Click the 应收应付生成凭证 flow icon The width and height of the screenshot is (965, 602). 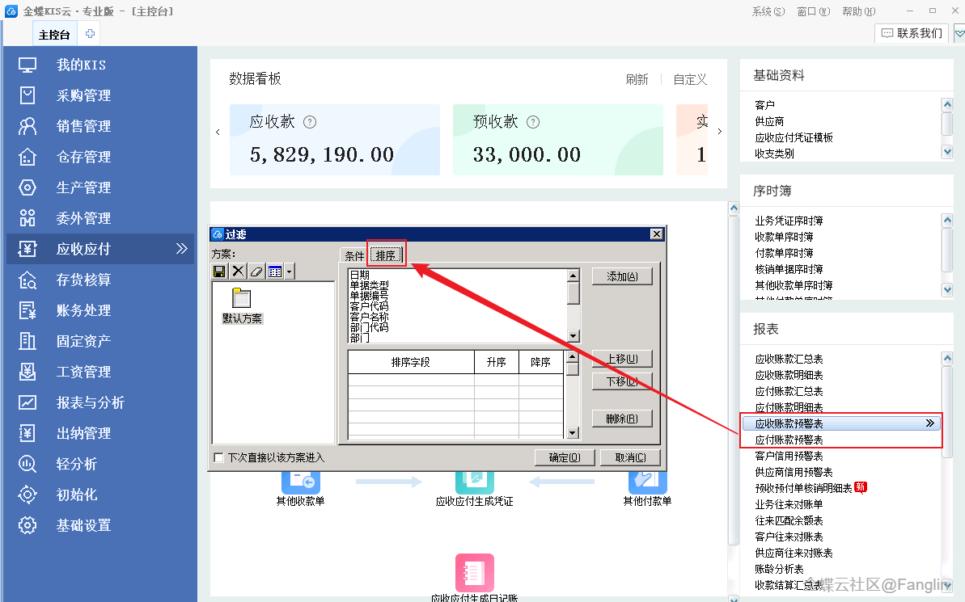click(474, 482)
